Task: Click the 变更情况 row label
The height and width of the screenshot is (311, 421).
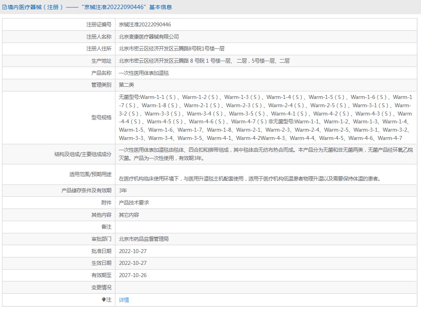Action: pos(101,287)
